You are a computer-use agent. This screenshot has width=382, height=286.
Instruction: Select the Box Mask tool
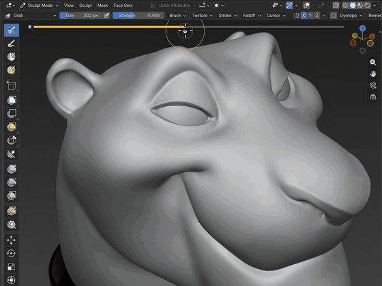[x=12, y=100]
